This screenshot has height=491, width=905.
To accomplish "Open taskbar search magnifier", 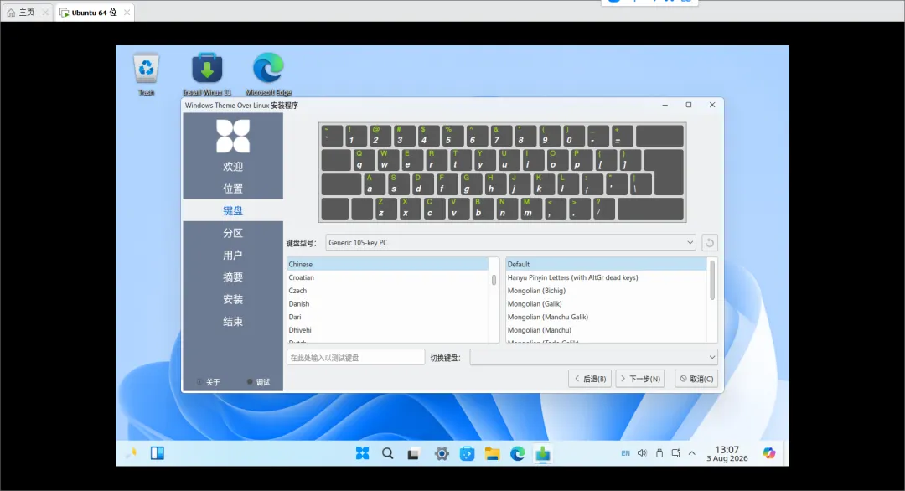I will 387,453.
